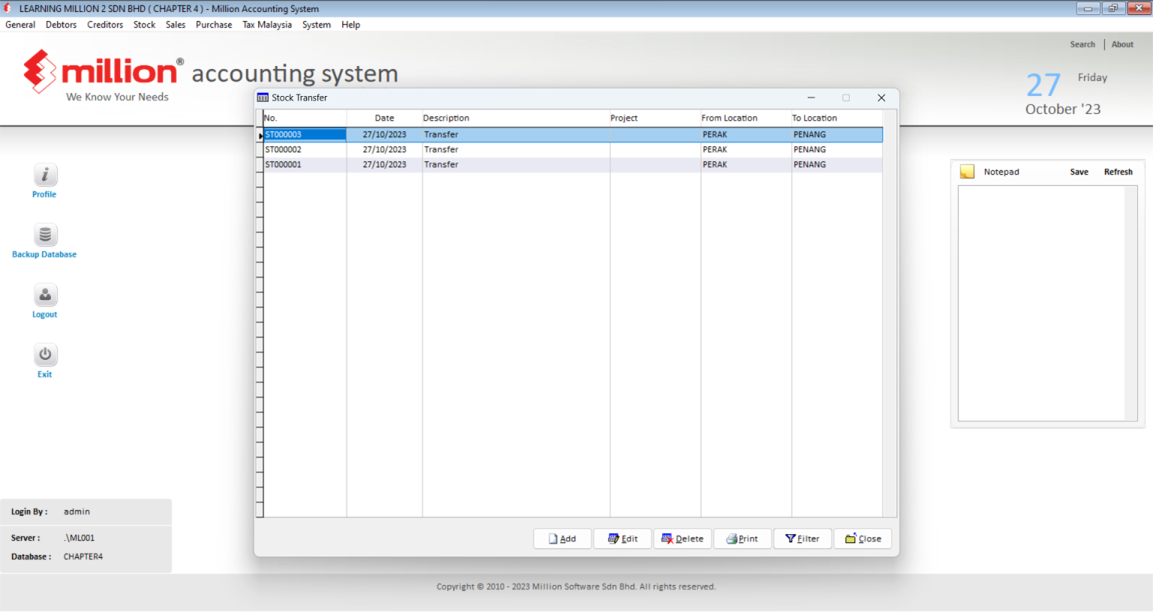Click the Exit power icon
The width and height of the screenshot is (1153, 612).
pos(45,355)
